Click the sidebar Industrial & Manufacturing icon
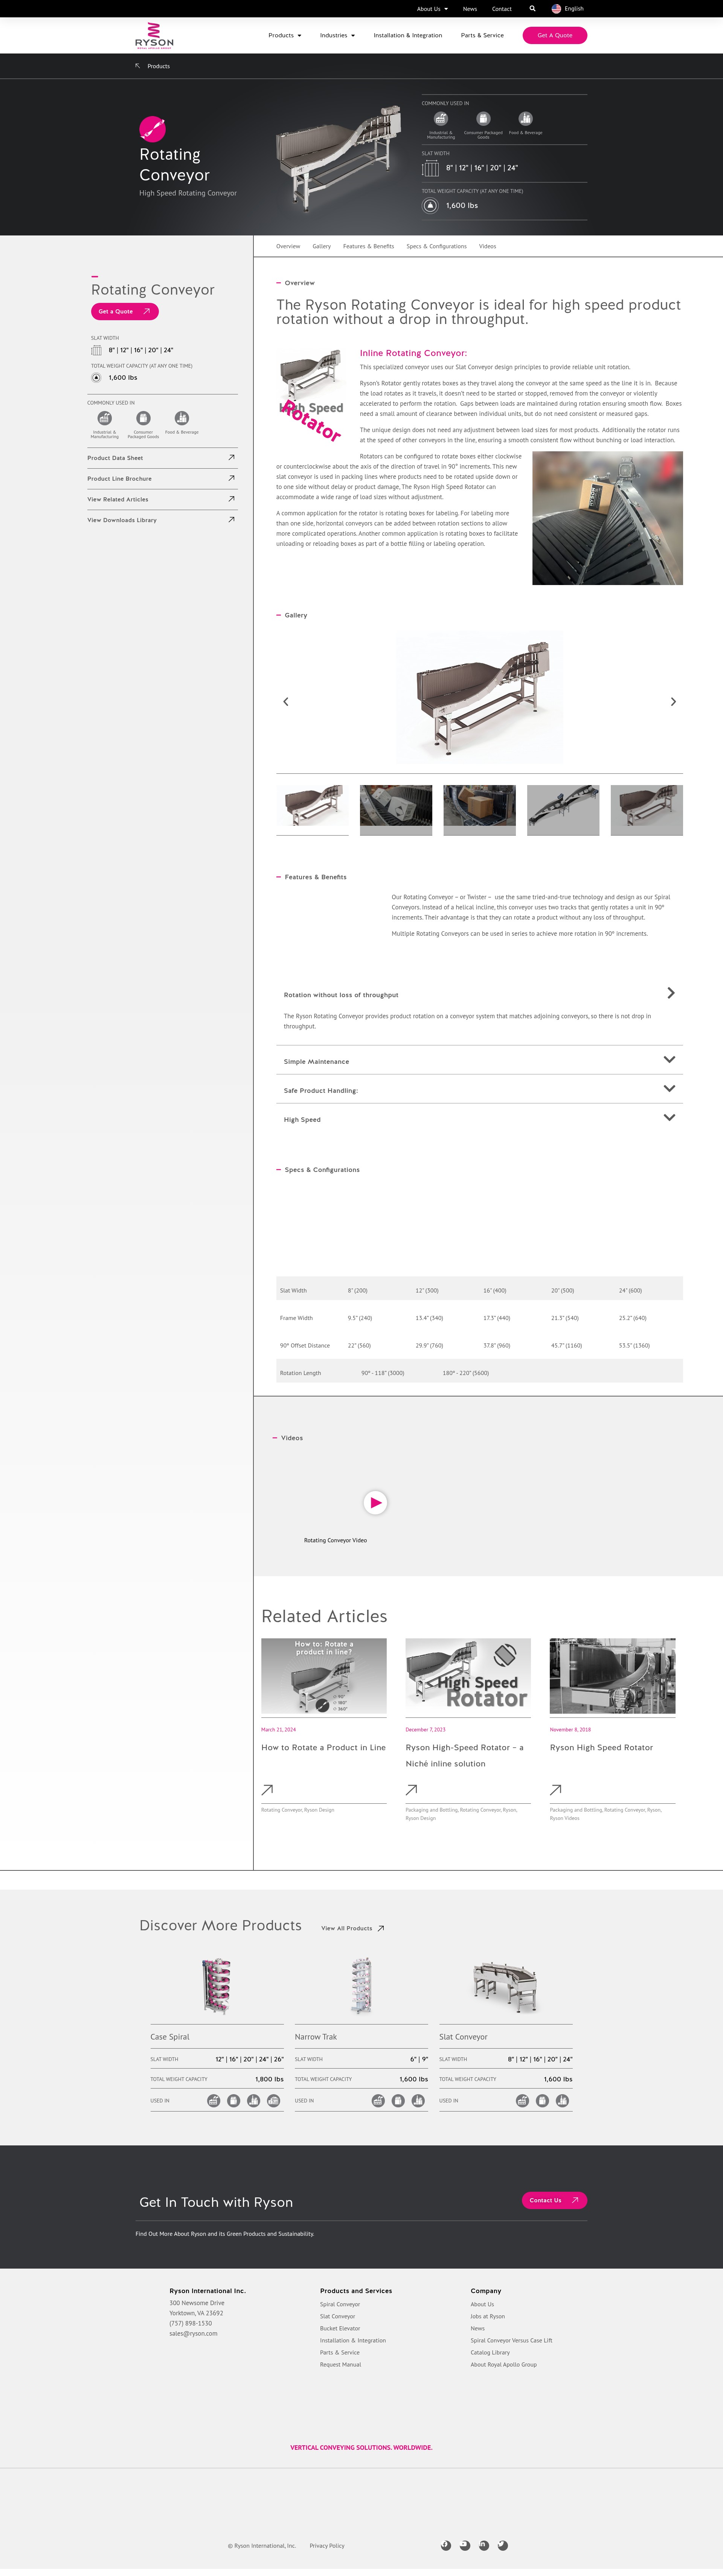Screen dimensions: 723x2576 (104, 418)
